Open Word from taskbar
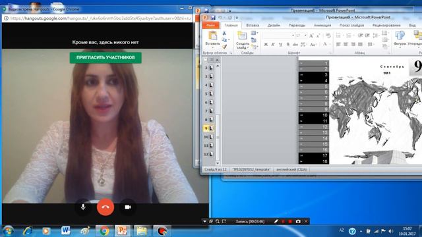The height and width of the screenshot is (237, 422). [x=65, y=231]
